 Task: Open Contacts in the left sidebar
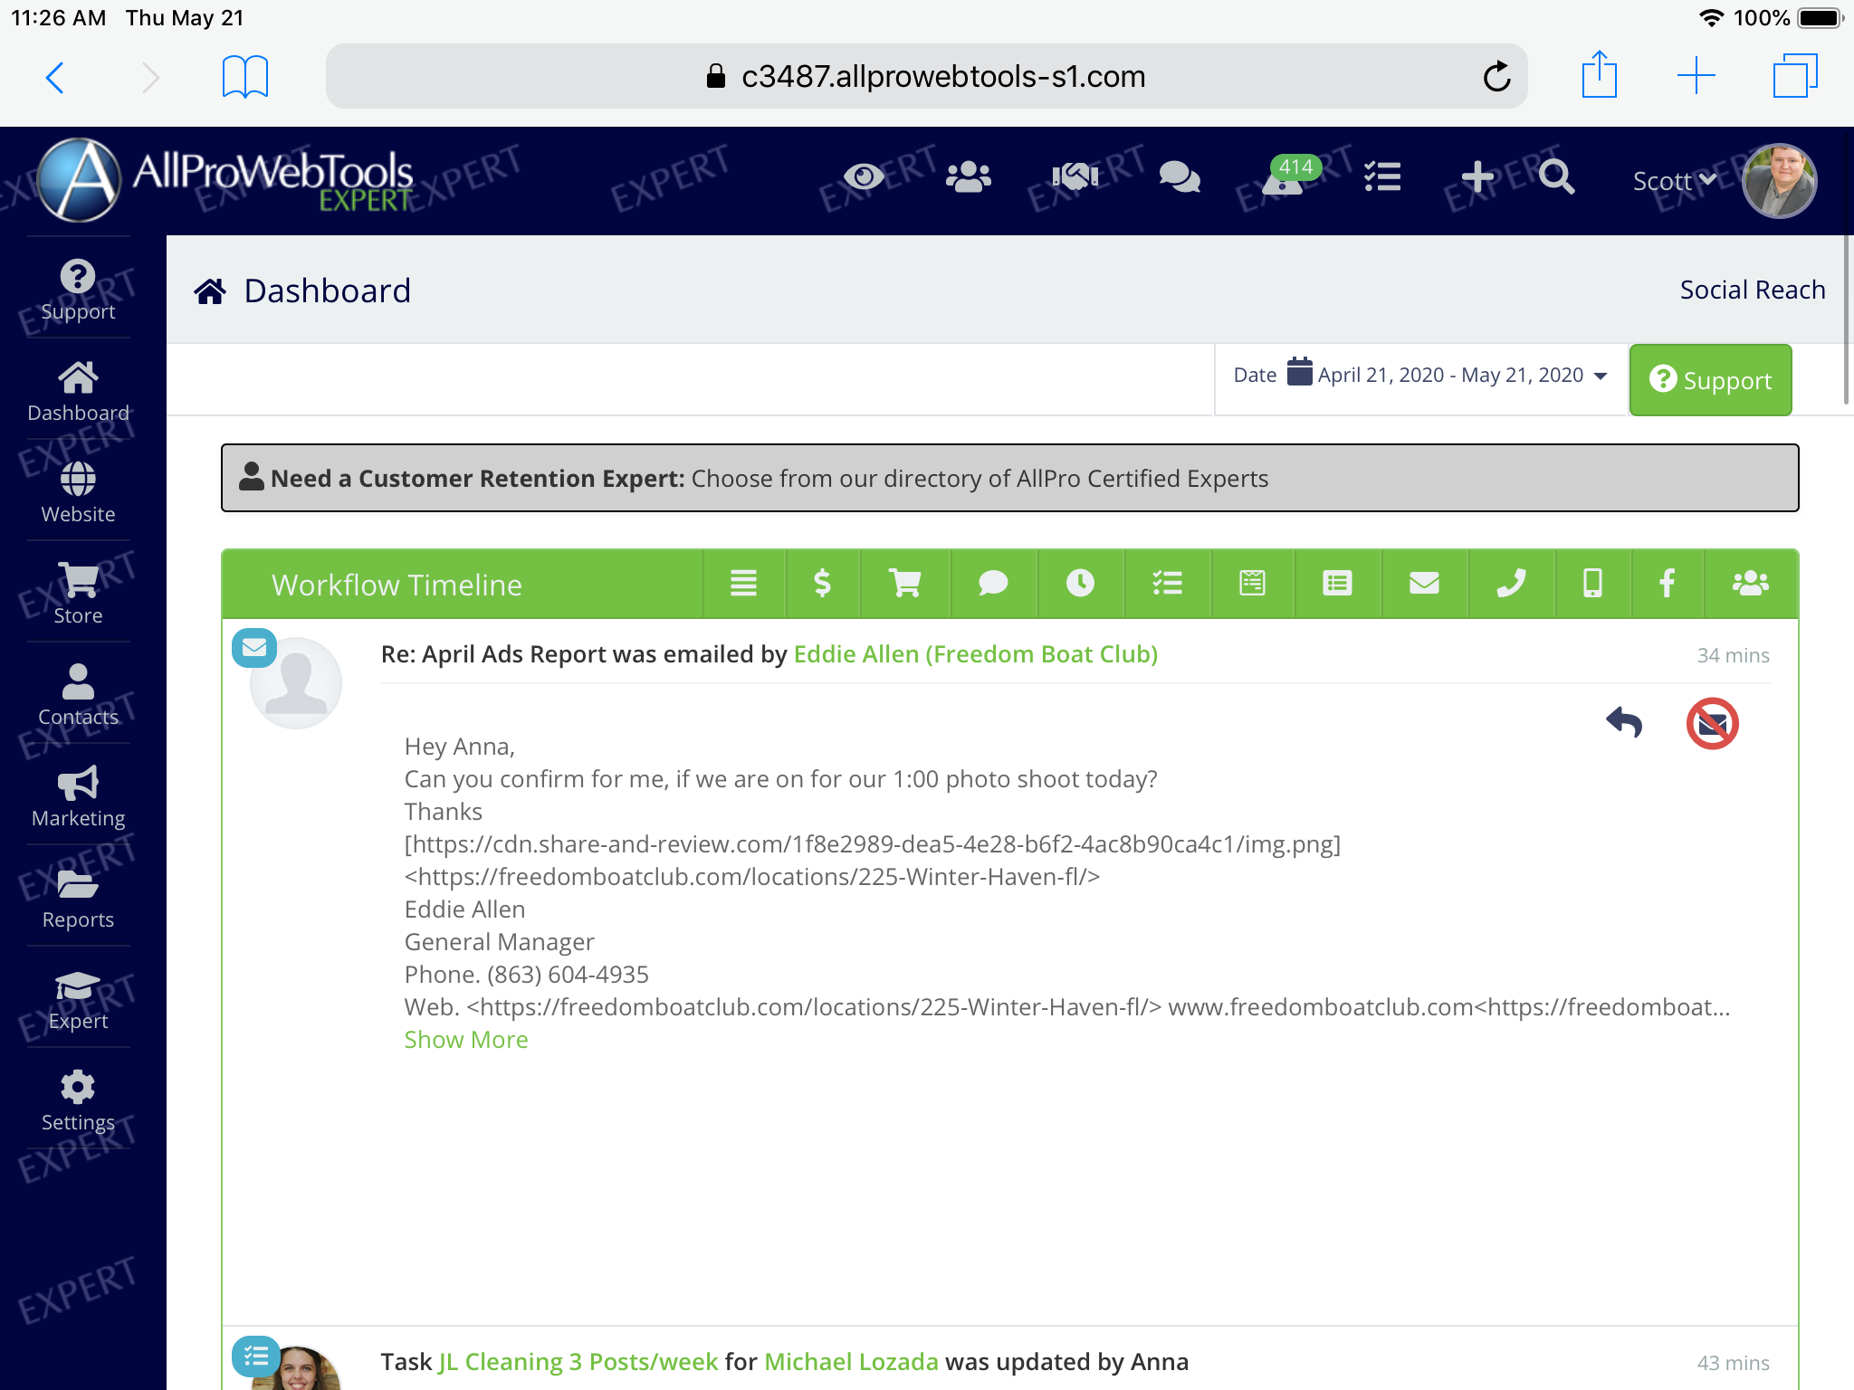(x=78, y=696)
